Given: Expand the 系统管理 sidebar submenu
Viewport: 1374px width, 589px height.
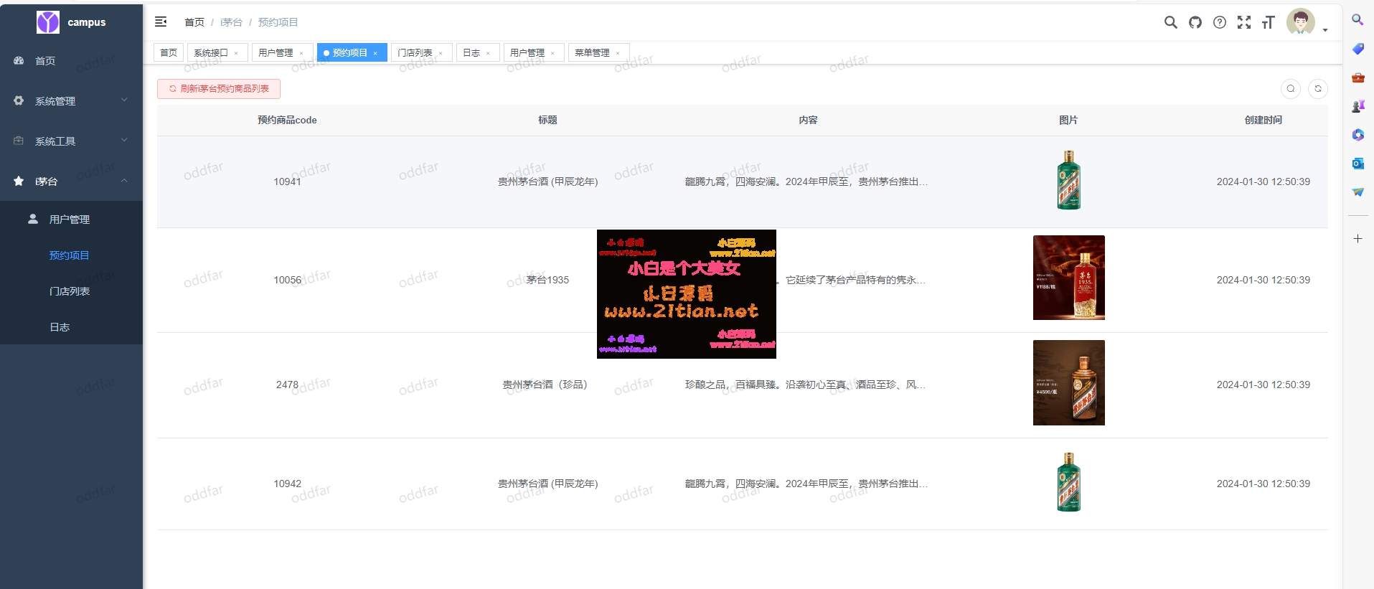Looking at the screenshot, I should 71,101.
